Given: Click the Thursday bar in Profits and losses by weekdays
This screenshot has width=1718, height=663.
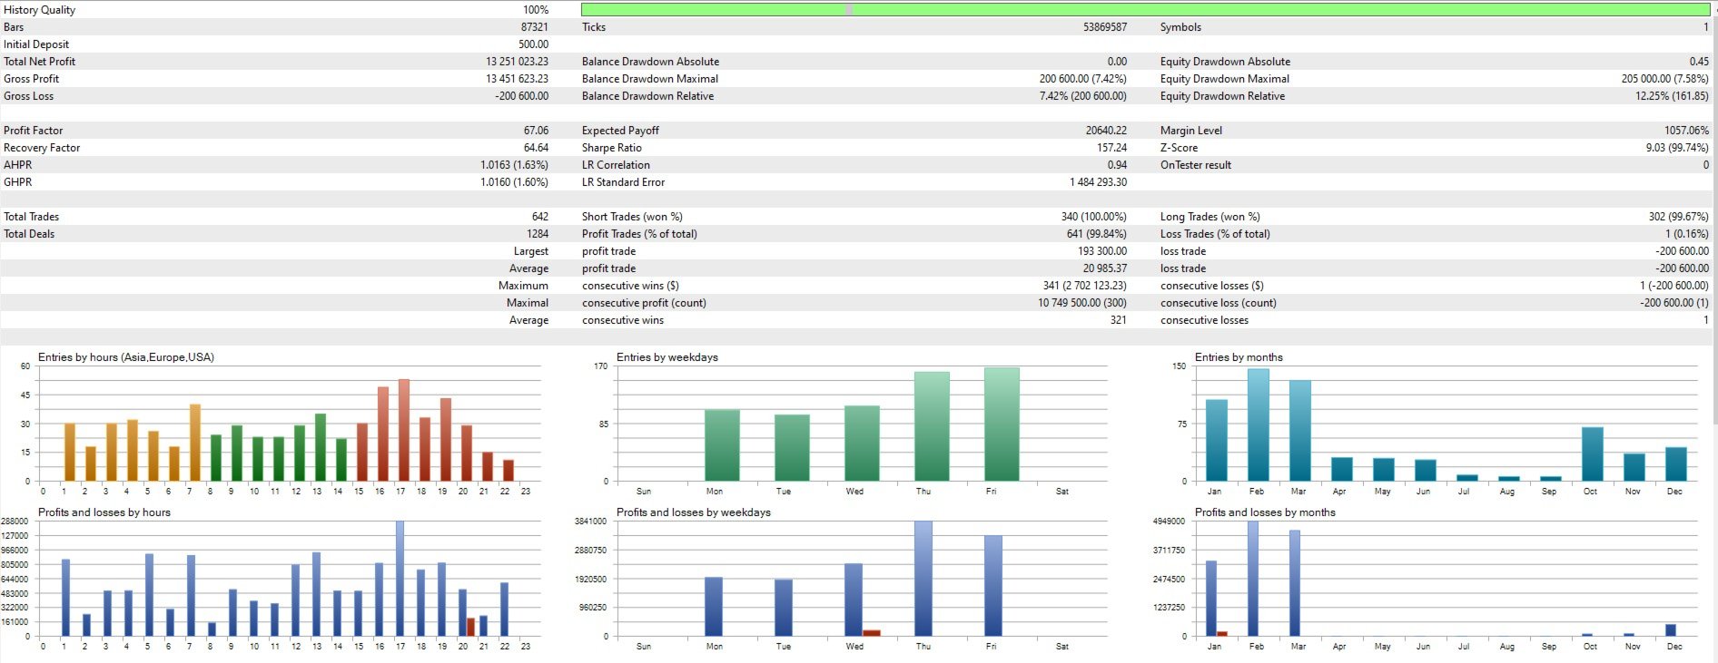Looking at the screenshot, I should click(x=923, y=579).
